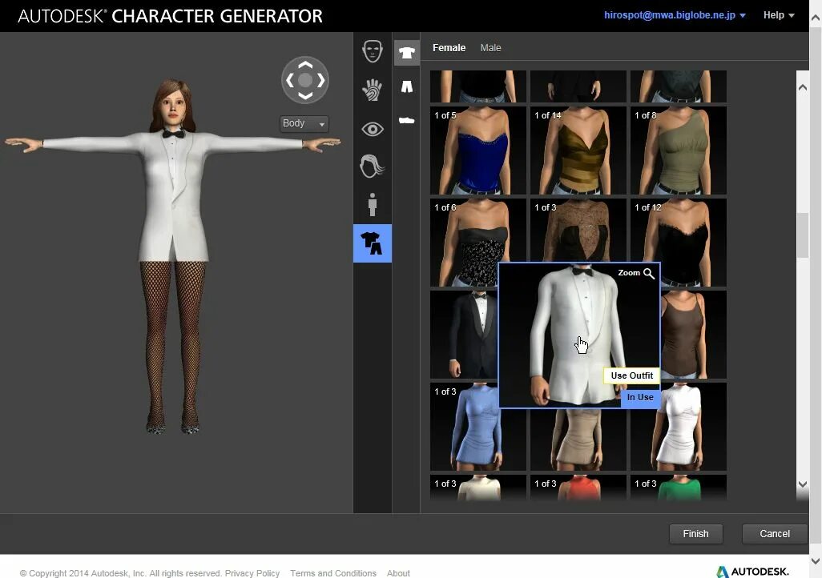Rotate view left with navigation arrow
The width and height of the screenshot is (822, 578).
click(x=289, y=80)
